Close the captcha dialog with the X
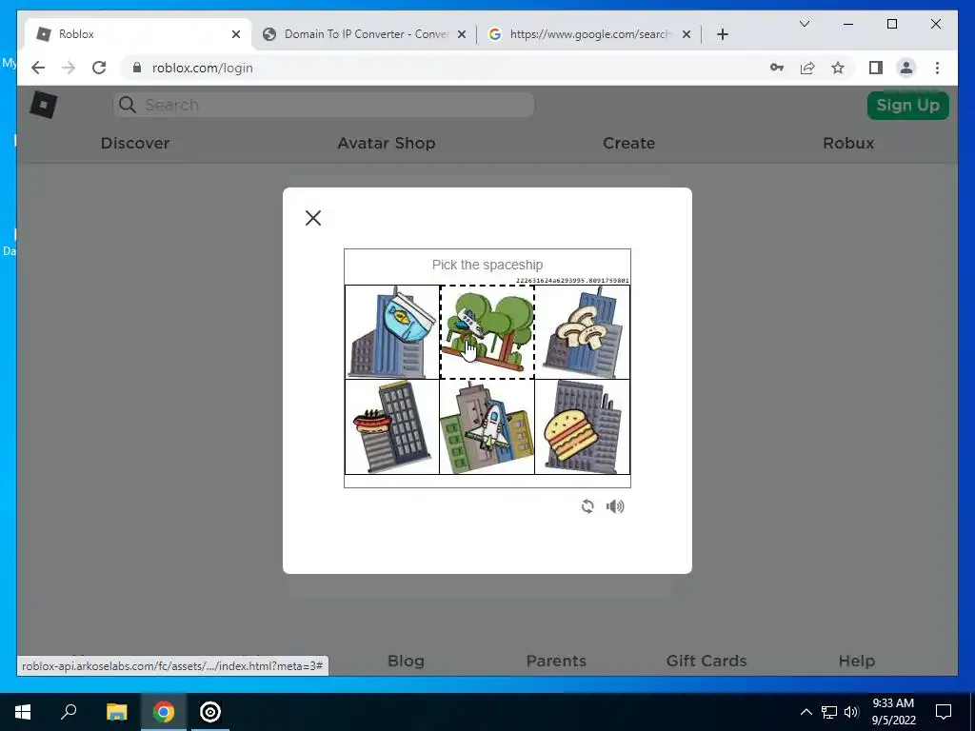The width and height of the screenshot is (975, 731). point(312,218)
